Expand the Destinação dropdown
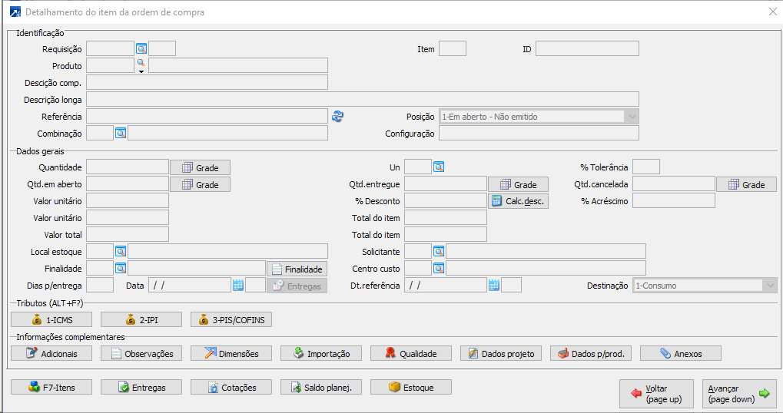The height and width of the screenshot is (413, 783). 770,286
